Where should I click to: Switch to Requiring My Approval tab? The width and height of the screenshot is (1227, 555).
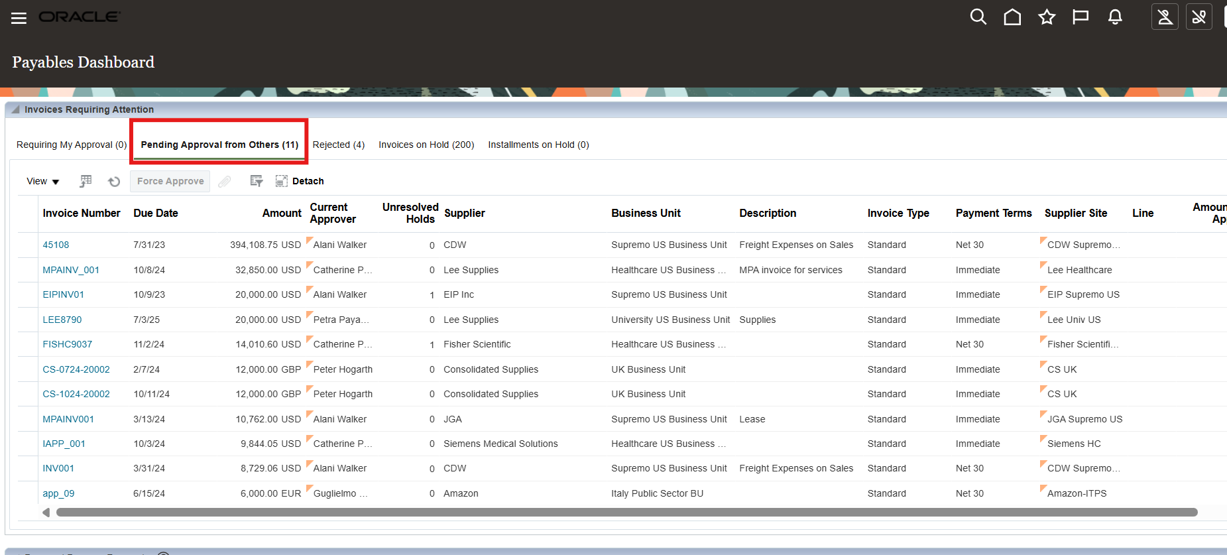pyautogui.click(x=72, y=145)
